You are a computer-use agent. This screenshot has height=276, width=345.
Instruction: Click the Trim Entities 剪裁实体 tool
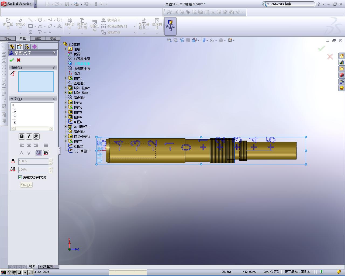click(x=70, y=24)
